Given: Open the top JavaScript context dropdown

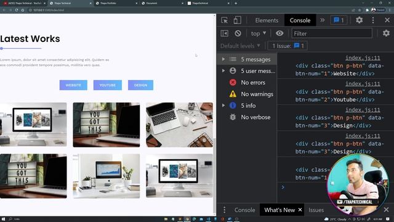Looking at the screenshot, I should [x=259, y=33].
